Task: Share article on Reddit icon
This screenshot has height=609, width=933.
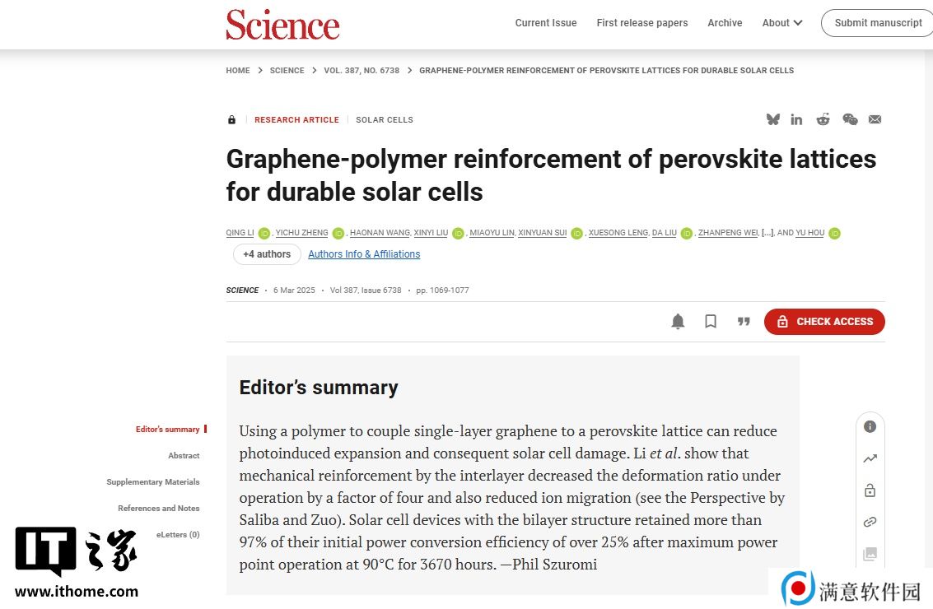Action: click(x=823, y=119)
